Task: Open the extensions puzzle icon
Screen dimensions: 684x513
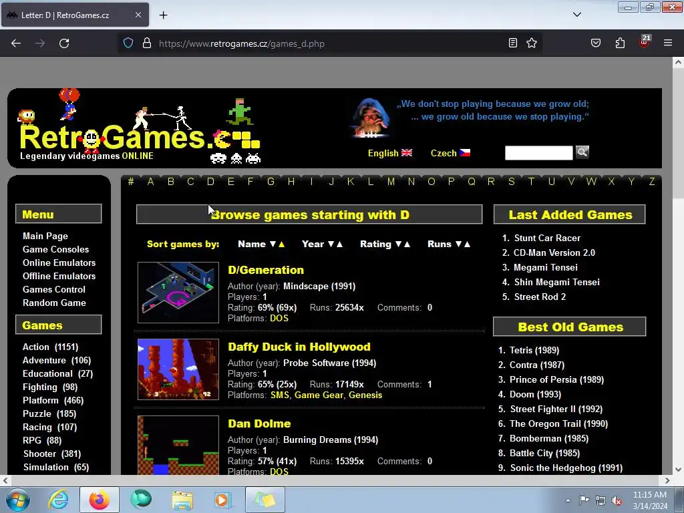Action: [620, 43]
